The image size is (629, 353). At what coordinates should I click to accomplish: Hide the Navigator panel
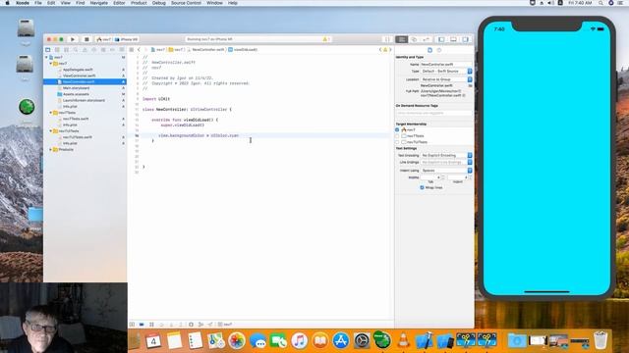coord(441,39)
